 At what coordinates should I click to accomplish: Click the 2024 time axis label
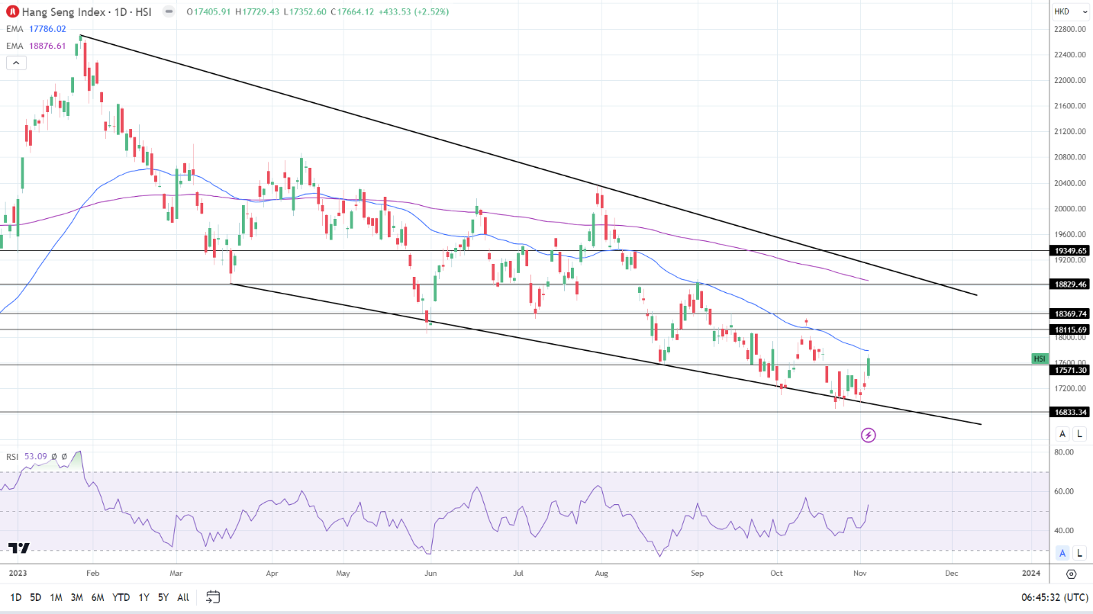[x=1031, y=572]
